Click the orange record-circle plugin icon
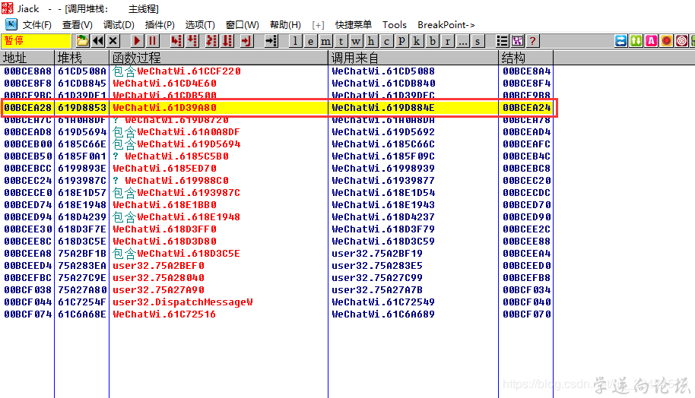 [x=666, y=41]
